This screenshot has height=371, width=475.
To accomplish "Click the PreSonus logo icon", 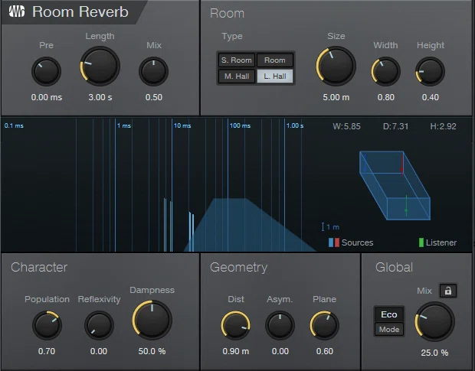I will (x=17, y=11).
